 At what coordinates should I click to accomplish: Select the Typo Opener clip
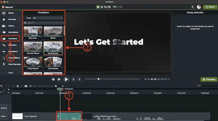click(34, 116)
